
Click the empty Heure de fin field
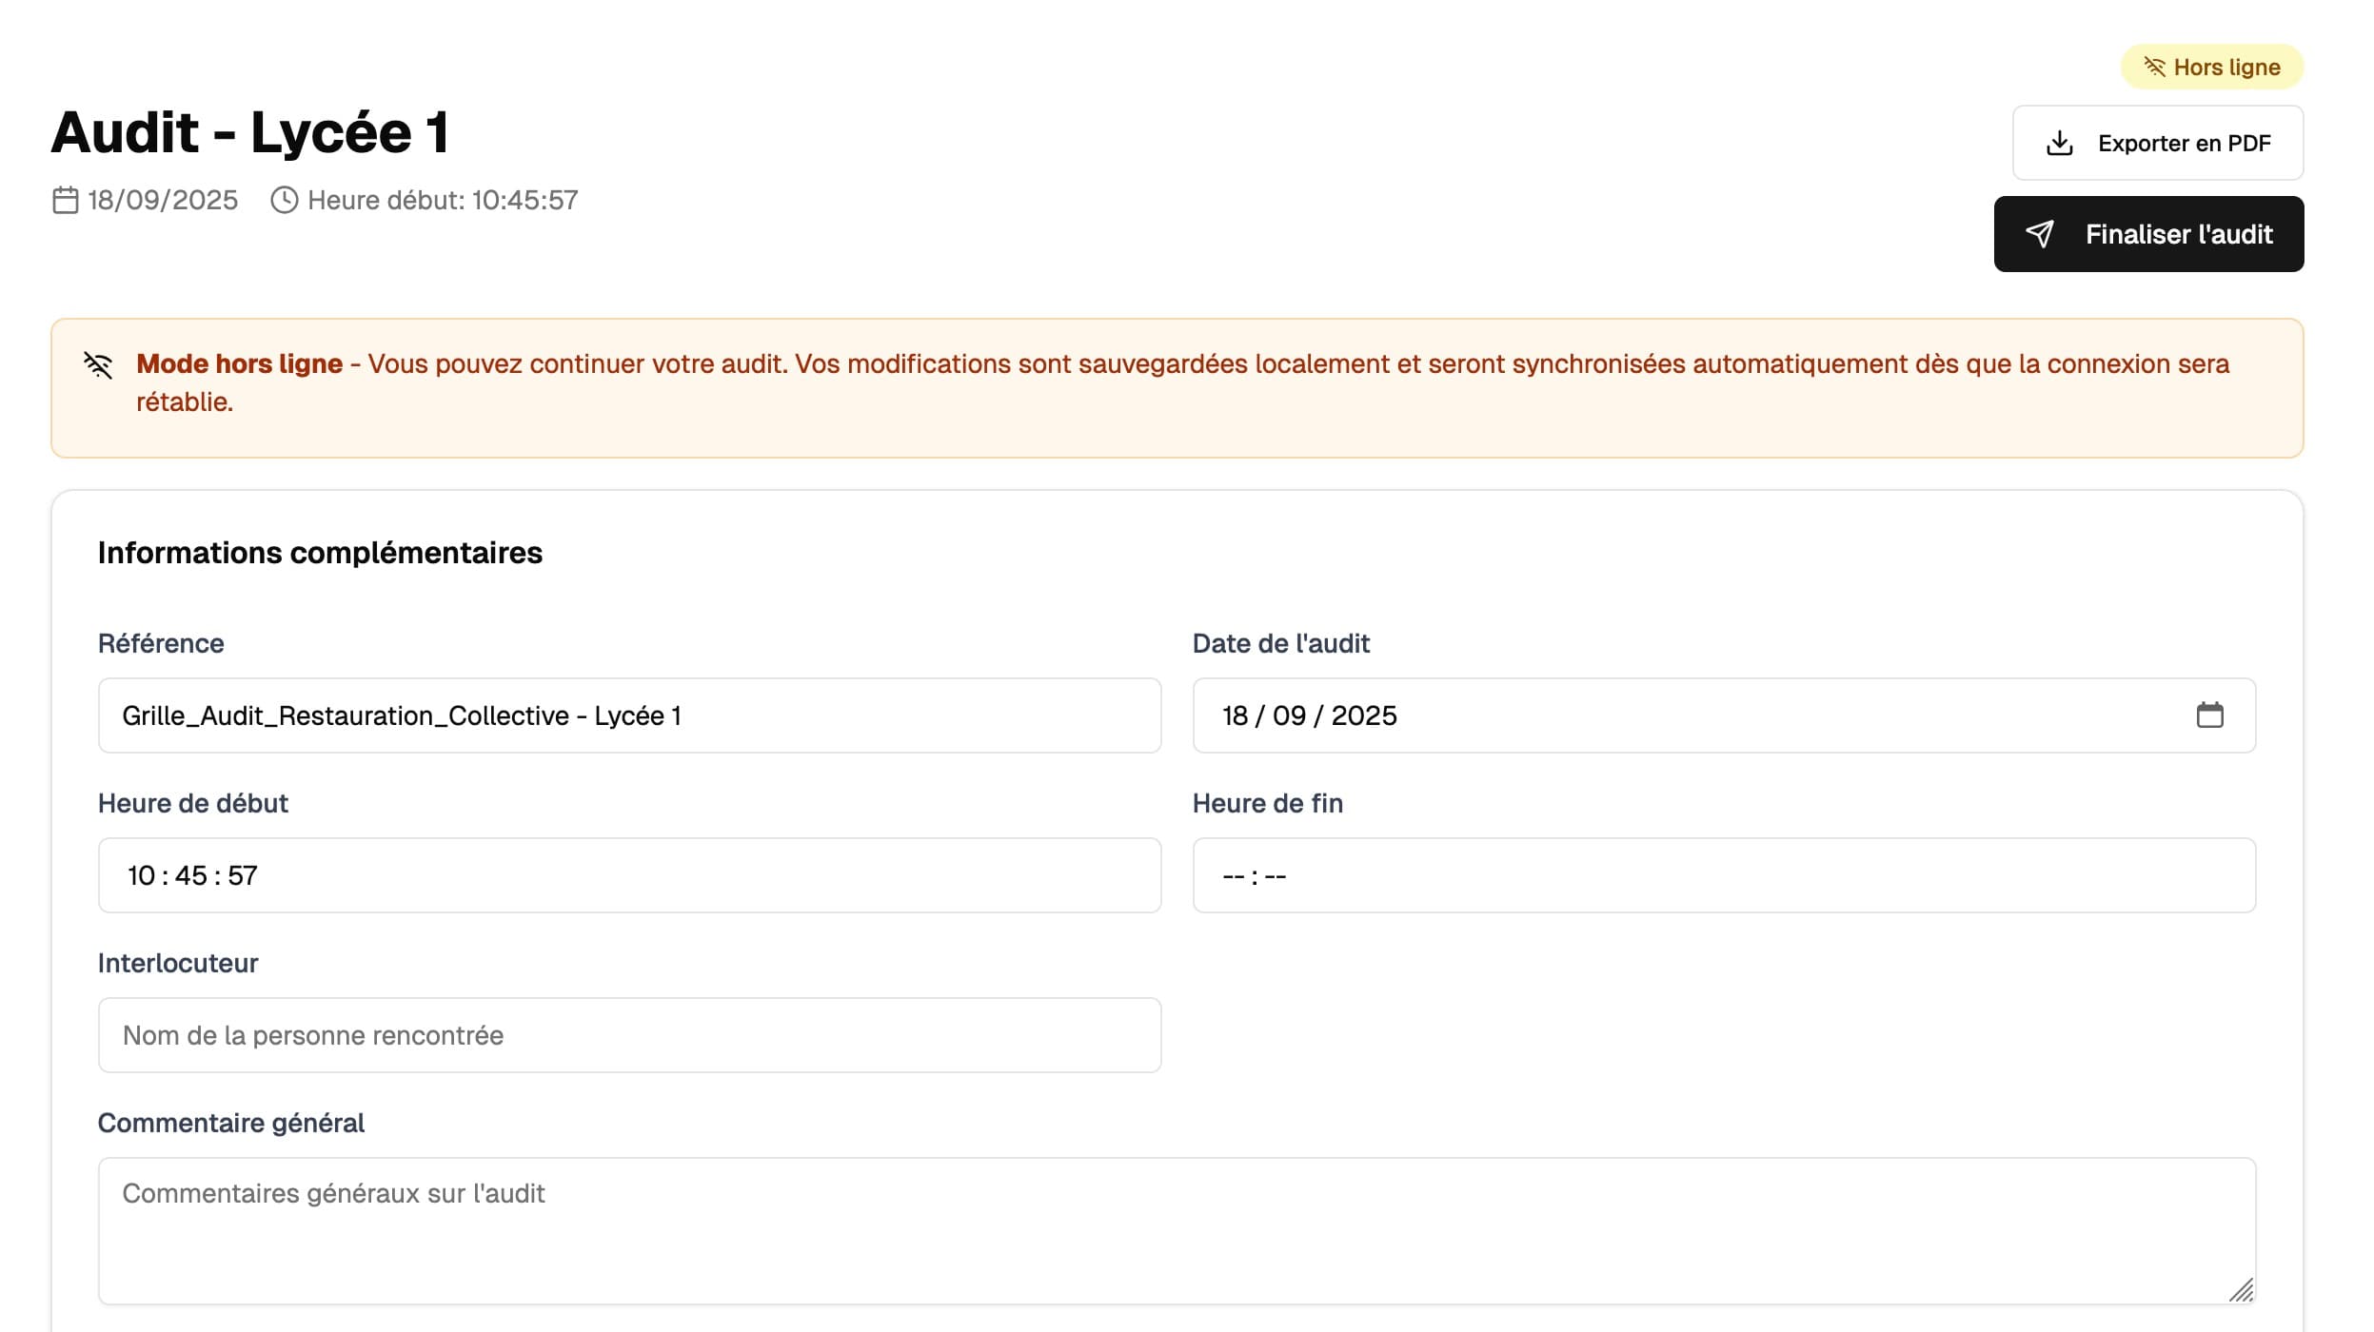pos(1723,875)
